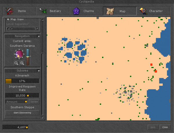Viewport: 174px width, 133px height.
Task: Click the Close button
Action: pos(165,127)
